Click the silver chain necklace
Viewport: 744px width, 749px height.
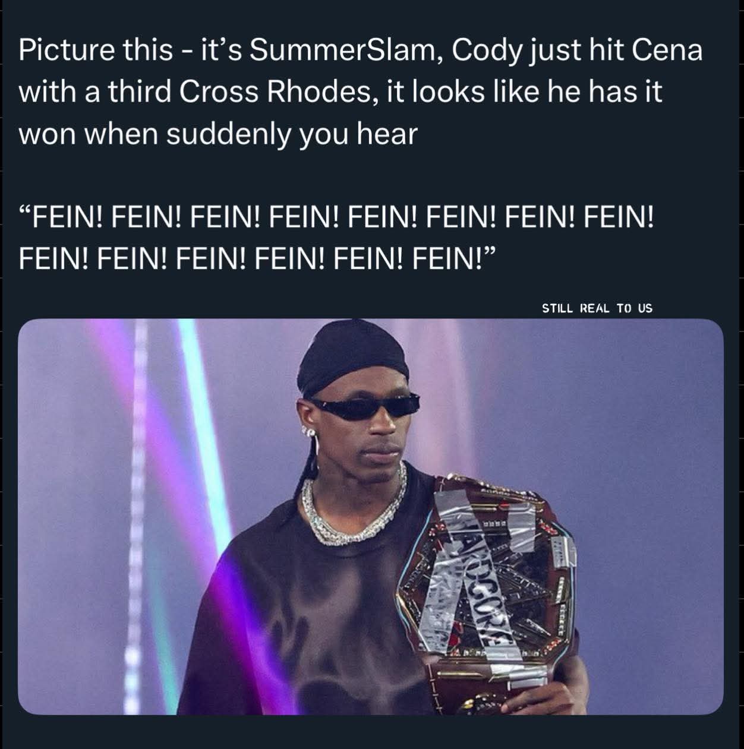353,505
